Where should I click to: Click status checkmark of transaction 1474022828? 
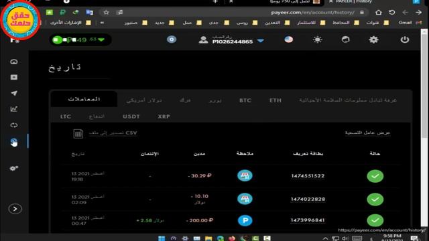click(x=375, y=199)
